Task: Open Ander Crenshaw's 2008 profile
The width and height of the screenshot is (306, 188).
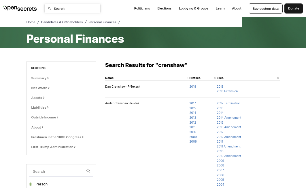Action: [x=193, y=142]
